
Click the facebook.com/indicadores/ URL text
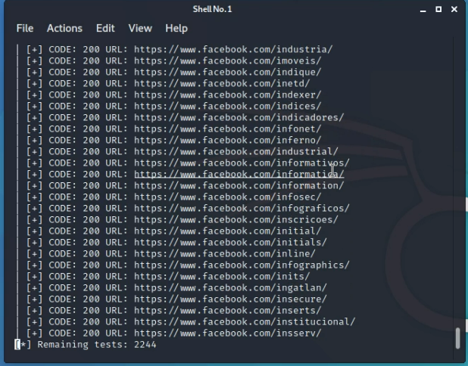(239, 117)
